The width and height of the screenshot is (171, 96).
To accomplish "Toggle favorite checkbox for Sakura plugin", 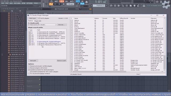I will point(72,20).
